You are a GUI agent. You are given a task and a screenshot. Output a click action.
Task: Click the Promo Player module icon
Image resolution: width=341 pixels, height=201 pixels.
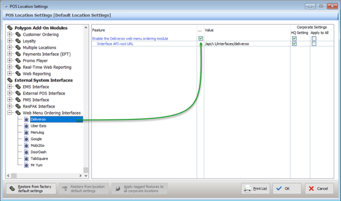click(18, 60)
